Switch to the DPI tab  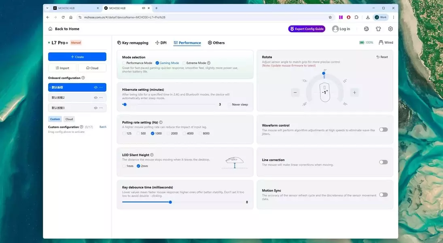[161, 43]
